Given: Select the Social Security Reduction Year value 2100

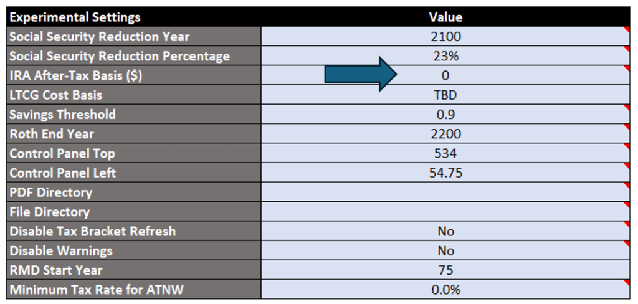Looking at the screenshot, I should tap(445, 37).
